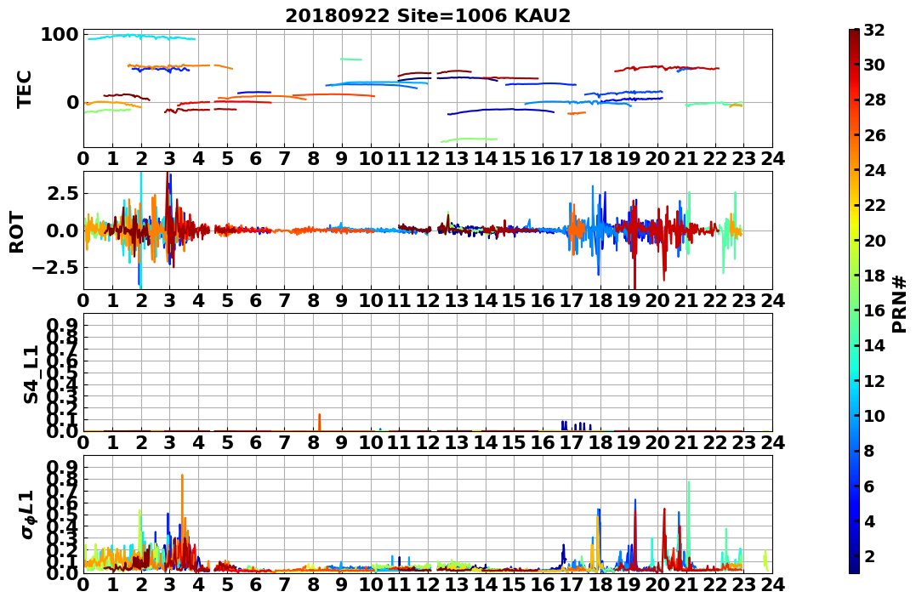
Task: Click colorbar tick label '30'
Action: click(874, 65)
